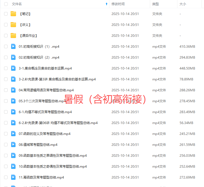Viewport: 204px width, 187px height.
Task: Click the 【讲义】 folder icon
Action: [13, 25]
